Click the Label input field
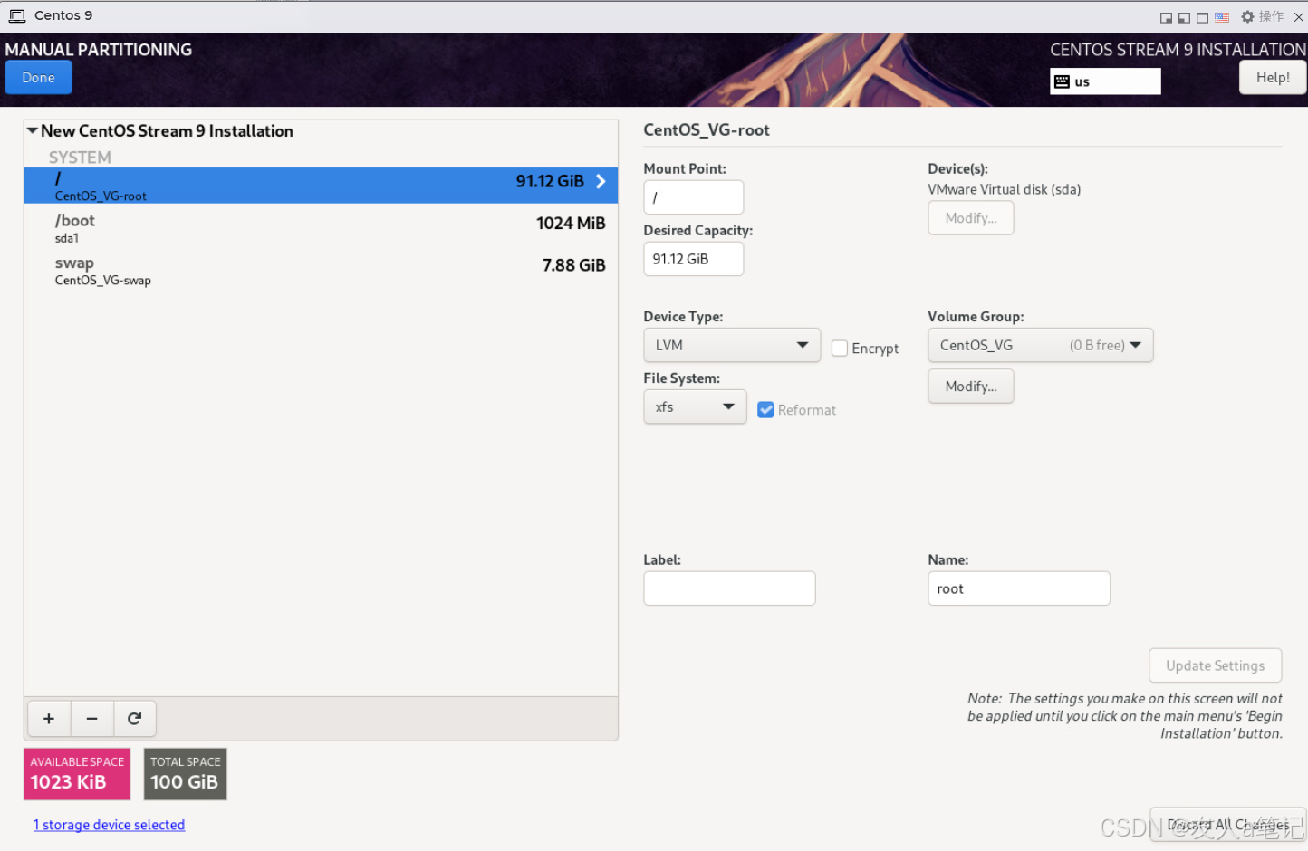Screen dimensions: 1308x851 [729, 588]
